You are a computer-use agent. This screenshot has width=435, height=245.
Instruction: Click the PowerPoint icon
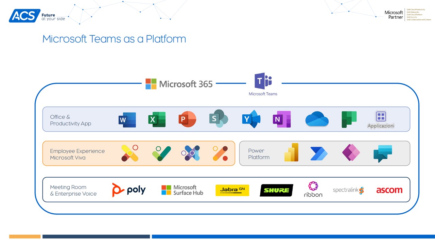(187, 119)
